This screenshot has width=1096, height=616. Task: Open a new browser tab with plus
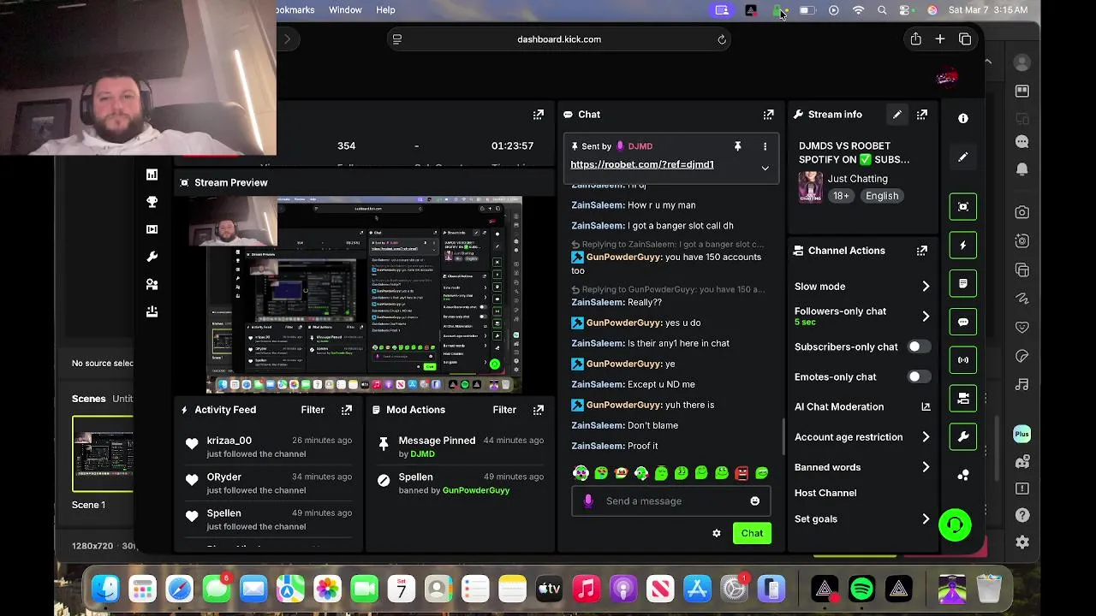(x=940, y=39)
